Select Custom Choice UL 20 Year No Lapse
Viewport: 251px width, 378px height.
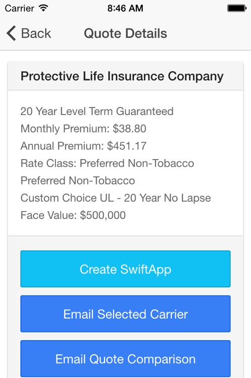[116, 198]
